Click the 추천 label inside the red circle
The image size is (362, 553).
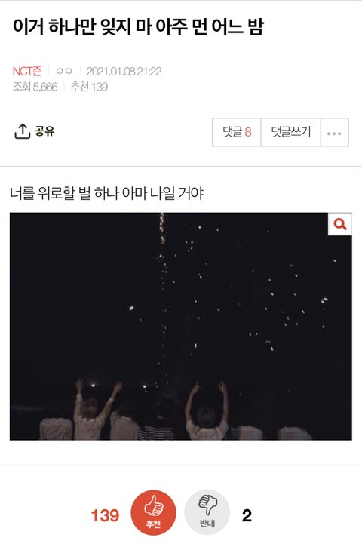[x=153, y=524]
